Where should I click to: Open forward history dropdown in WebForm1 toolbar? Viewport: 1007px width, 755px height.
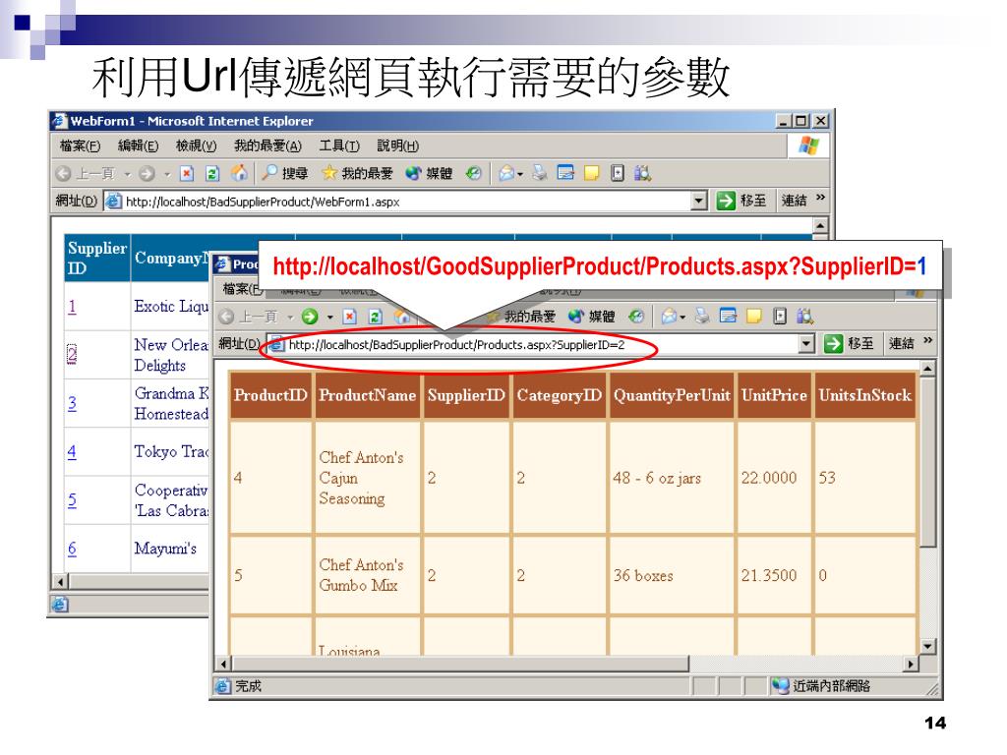click(167, 174)
